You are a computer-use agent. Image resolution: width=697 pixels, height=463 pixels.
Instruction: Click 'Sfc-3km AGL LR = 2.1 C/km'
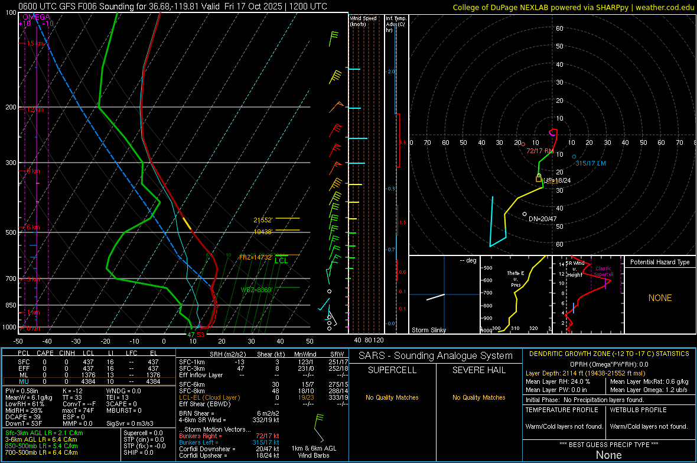44,433
